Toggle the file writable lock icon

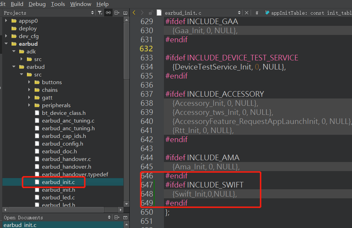point(151,13)
